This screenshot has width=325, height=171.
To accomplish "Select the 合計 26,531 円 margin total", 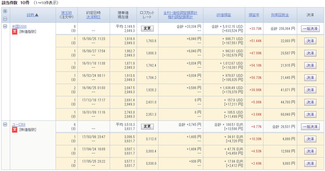I will 283,127.
